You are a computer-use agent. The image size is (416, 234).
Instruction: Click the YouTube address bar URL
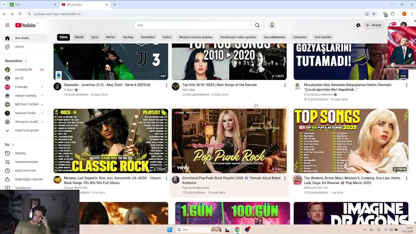57,14
